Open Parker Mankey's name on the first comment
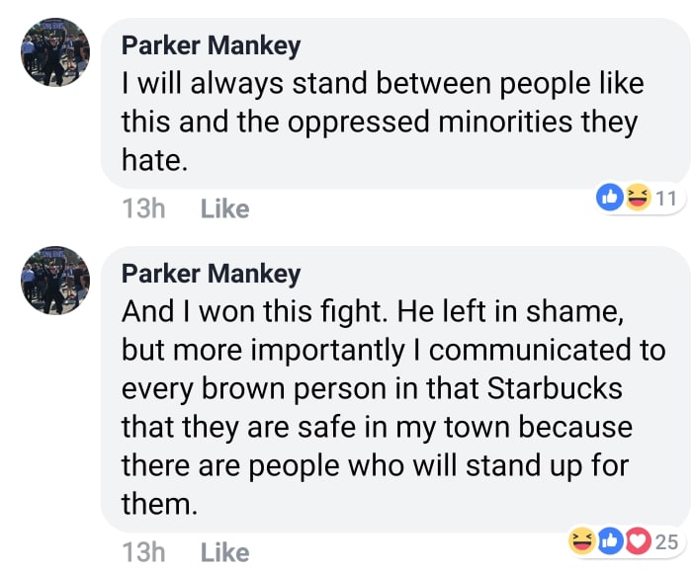Screen dimensions: 694x574 click(211, 44)
